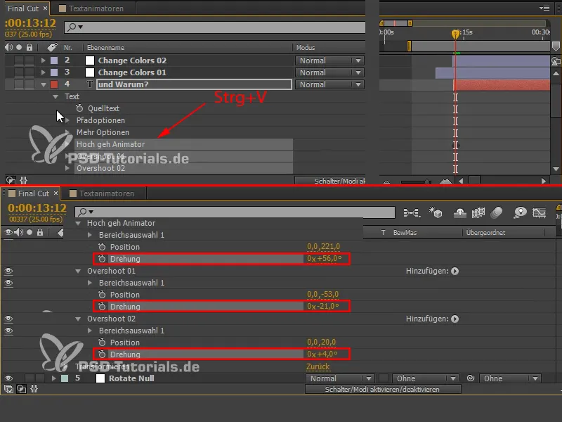Open parent Ohne dropdown for Rotate Null
The image size is (562, 422).
click(510, 378)
